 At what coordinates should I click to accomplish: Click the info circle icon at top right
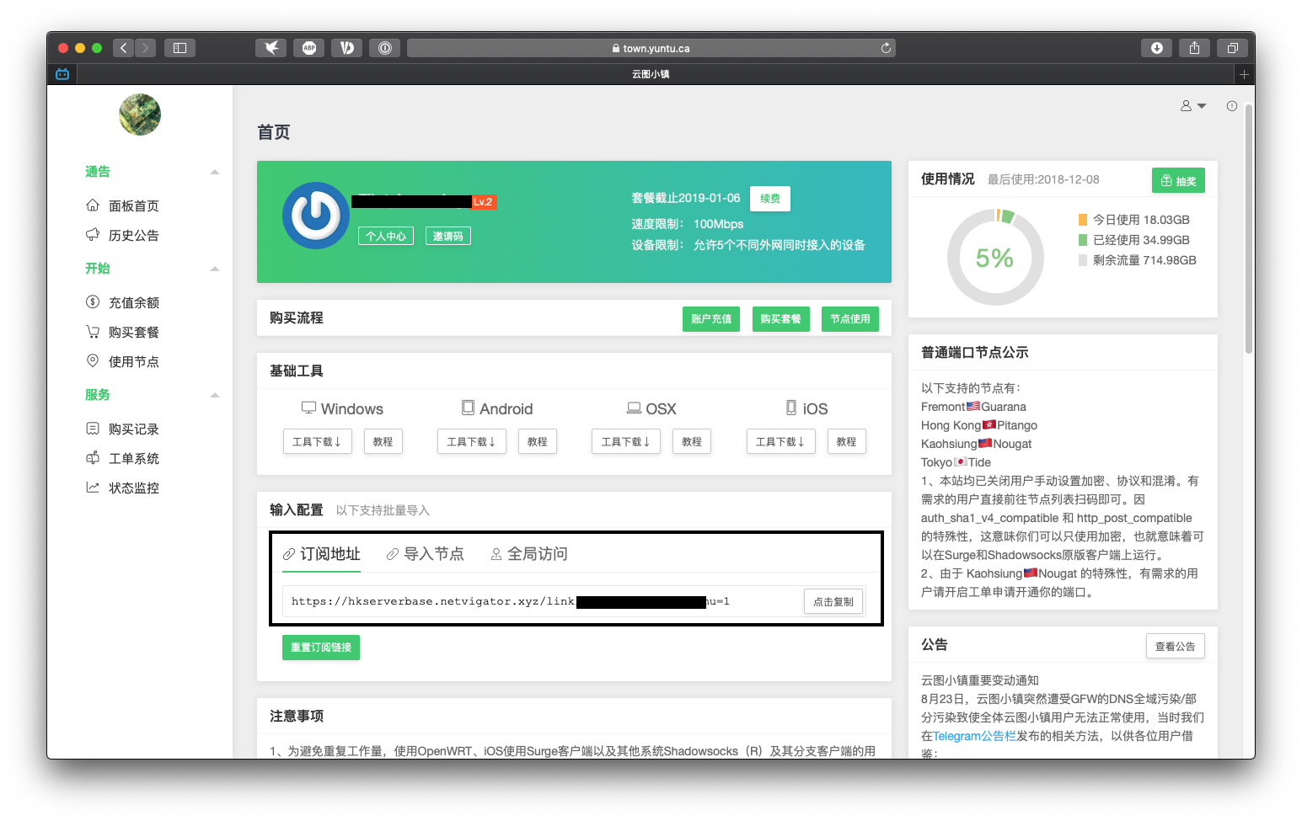point(1231,106)
